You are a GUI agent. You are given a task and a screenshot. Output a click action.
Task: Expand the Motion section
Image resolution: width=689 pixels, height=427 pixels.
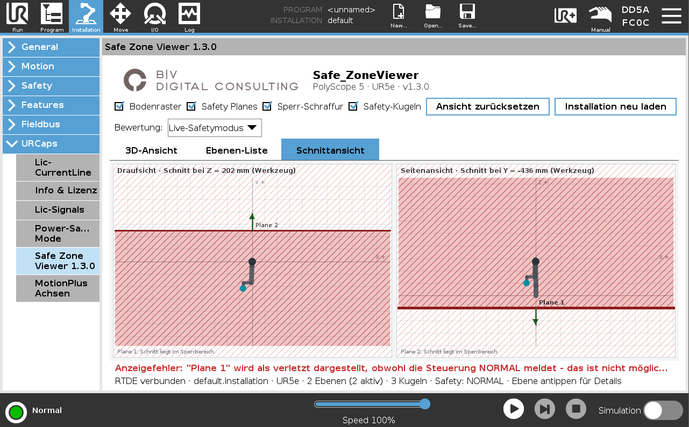[x=51, y=67]
